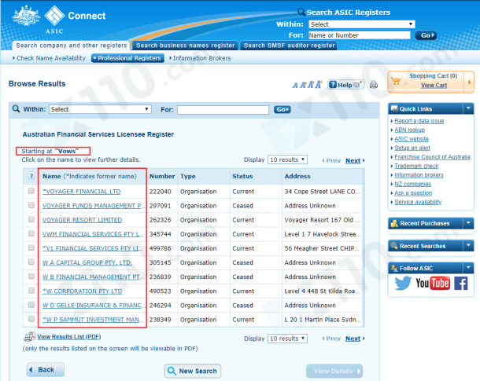Expand the Recent Searches panel arrow
480x381 pixels.
[468, 246]
